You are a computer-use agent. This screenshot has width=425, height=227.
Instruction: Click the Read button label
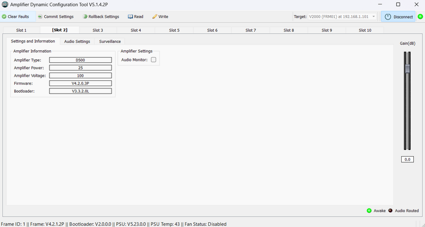pos(139,16)
